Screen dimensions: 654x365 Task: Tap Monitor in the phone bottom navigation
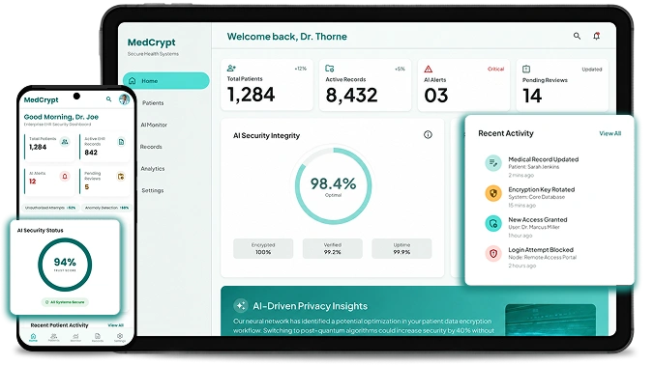tap(75, 337)
